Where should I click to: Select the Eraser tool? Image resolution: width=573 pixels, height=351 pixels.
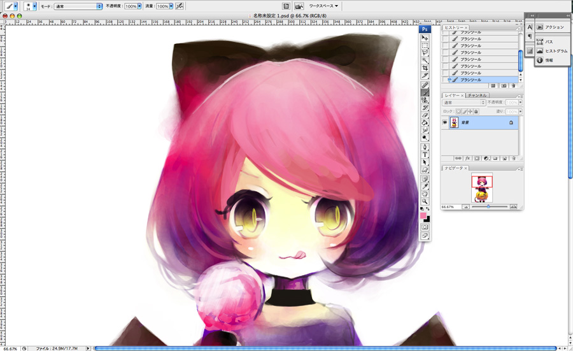tap(425, 115)
